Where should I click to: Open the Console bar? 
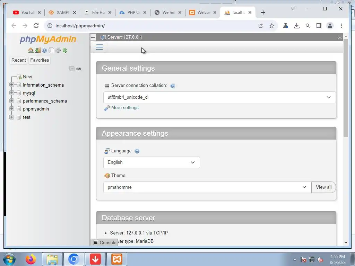[105, 242]
